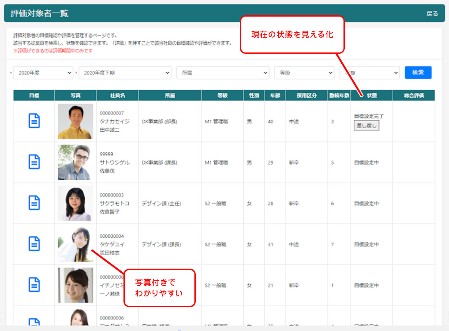Click the blue 検索 button
Image resolution: width=449 pixels, height=331 pixels.
[x=418, y=72]
